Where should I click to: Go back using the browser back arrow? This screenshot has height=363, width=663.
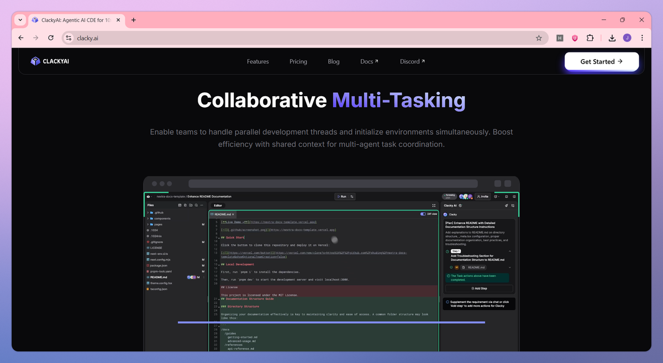[x=21, y=38]
